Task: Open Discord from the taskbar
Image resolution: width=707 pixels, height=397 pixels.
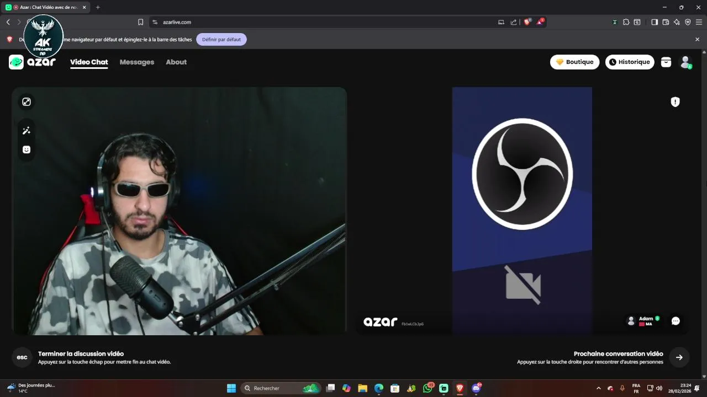Action: click(476, 388)
